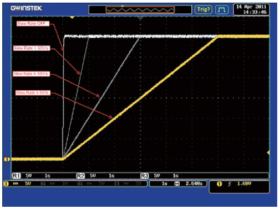Click the yellow horizontal trigger position marker
Image resolution: width=279 pixels, height=209 pixels.
click(x=72, y=18)
